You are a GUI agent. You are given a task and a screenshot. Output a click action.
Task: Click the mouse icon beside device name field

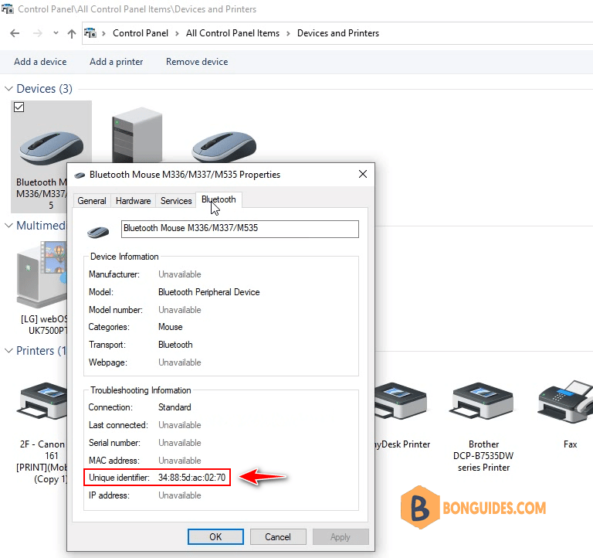pyautogui.click(x=98, y=232)
